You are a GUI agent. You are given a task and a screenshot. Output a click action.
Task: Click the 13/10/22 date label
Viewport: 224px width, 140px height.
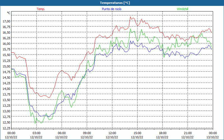pyautogui.click(x=213, y=137)
